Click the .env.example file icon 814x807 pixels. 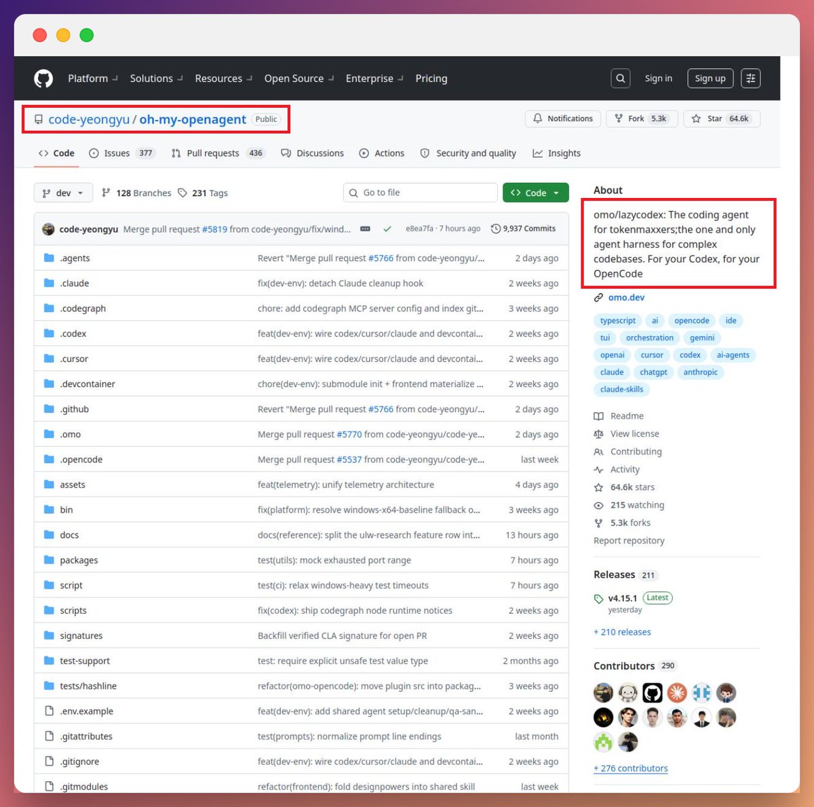point(49,711)
